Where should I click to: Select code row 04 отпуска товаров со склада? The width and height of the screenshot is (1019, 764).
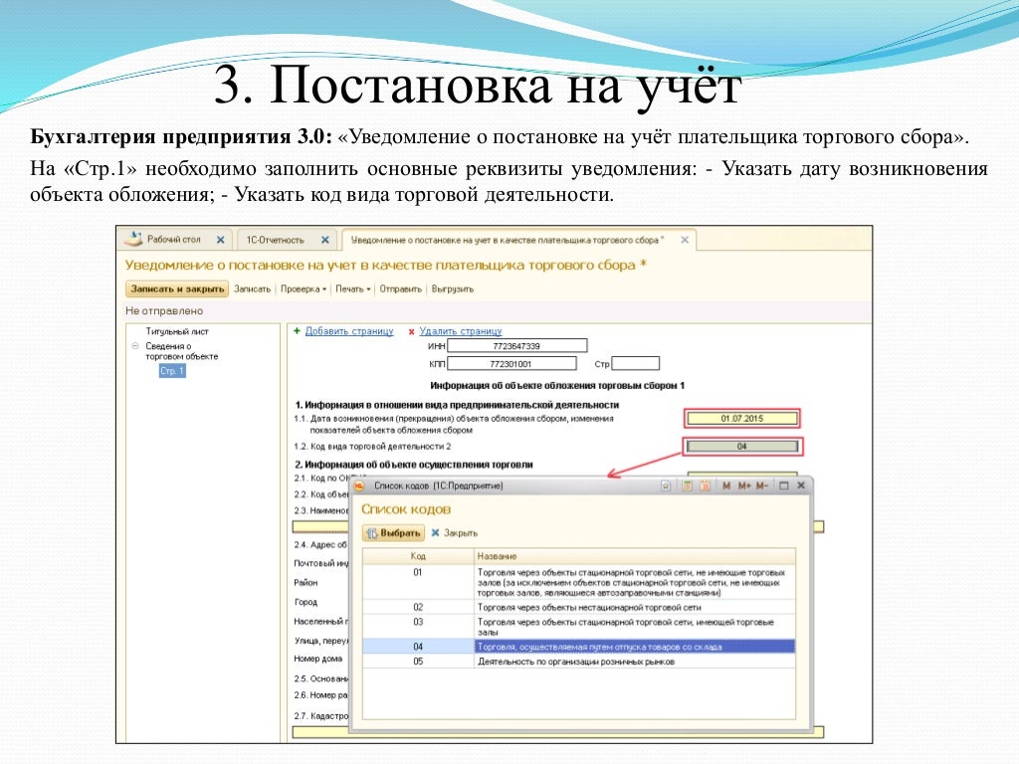click(x=578, y=647)
